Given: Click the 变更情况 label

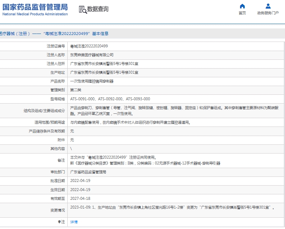Looking at the screenshot, I should point(57,210).
